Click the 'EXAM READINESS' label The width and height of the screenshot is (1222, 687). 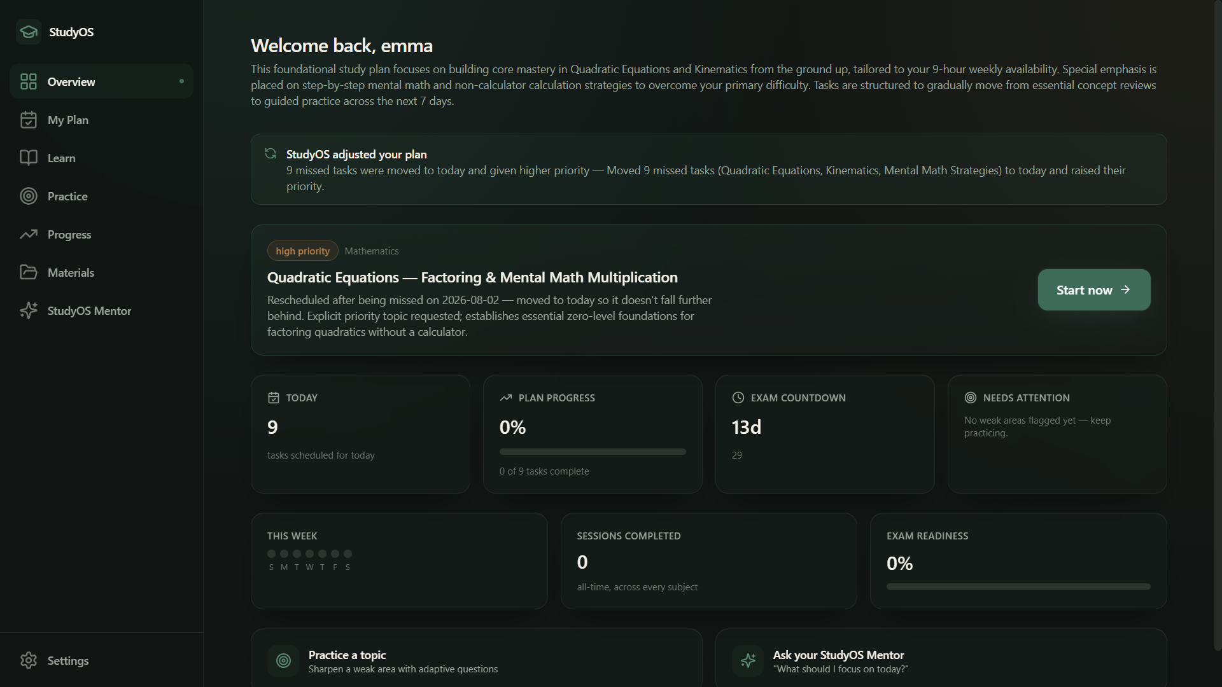pyautogui.click(x=927, y=536)
